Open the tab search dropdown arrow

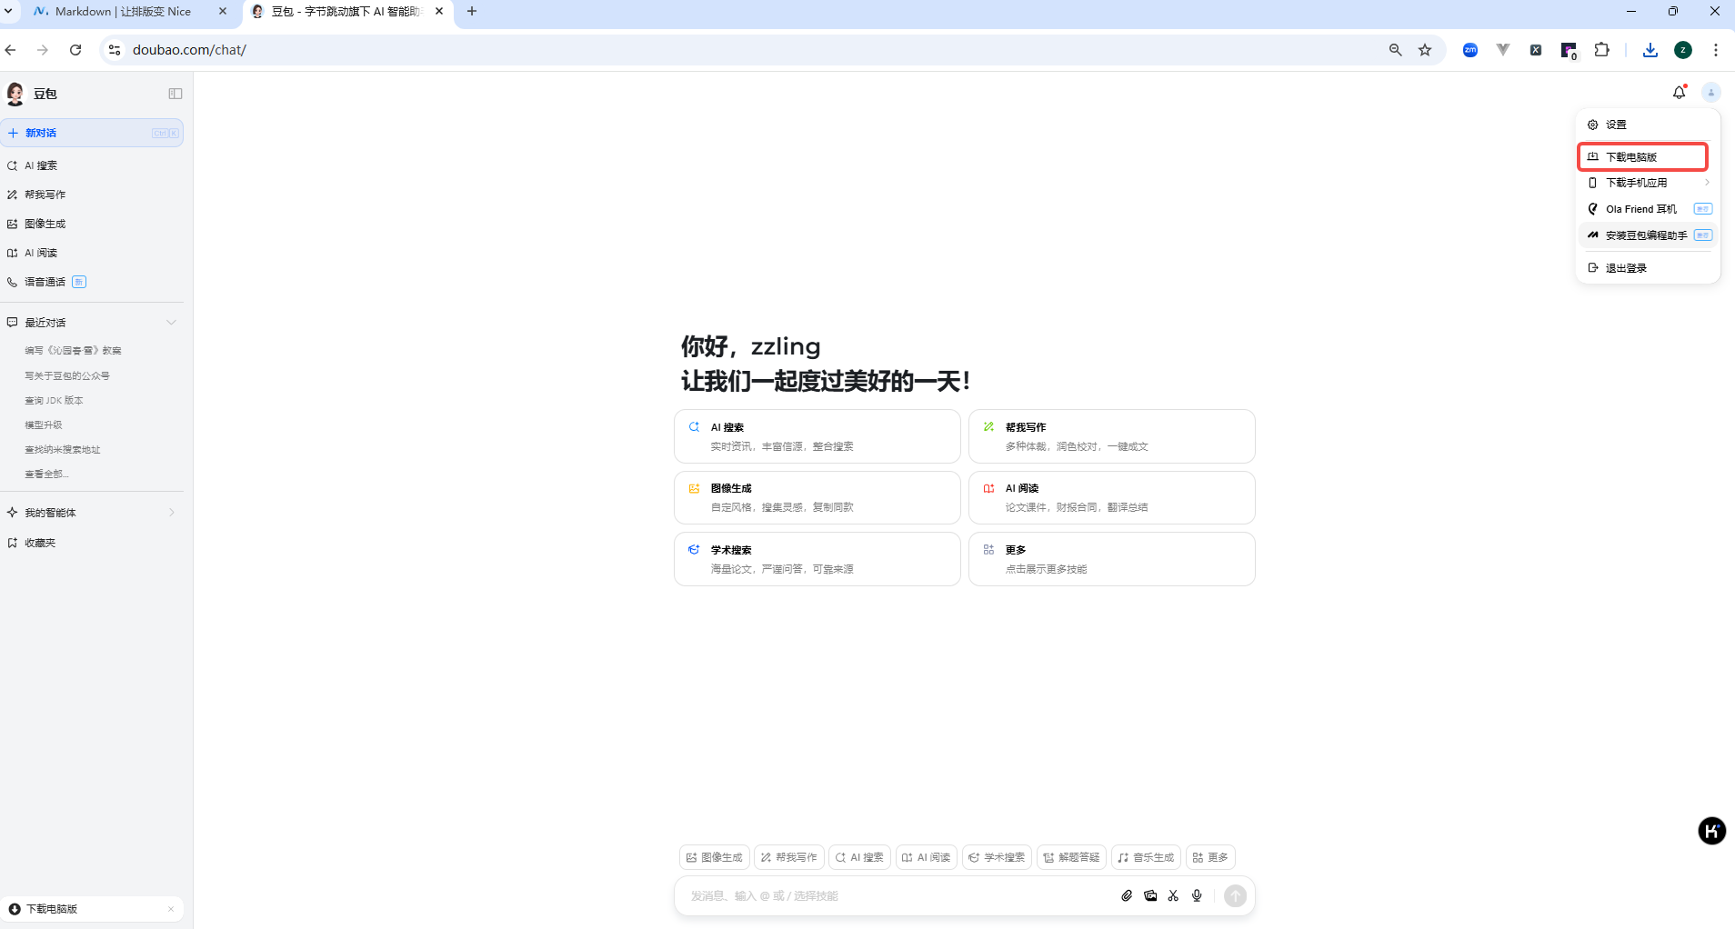8,12
